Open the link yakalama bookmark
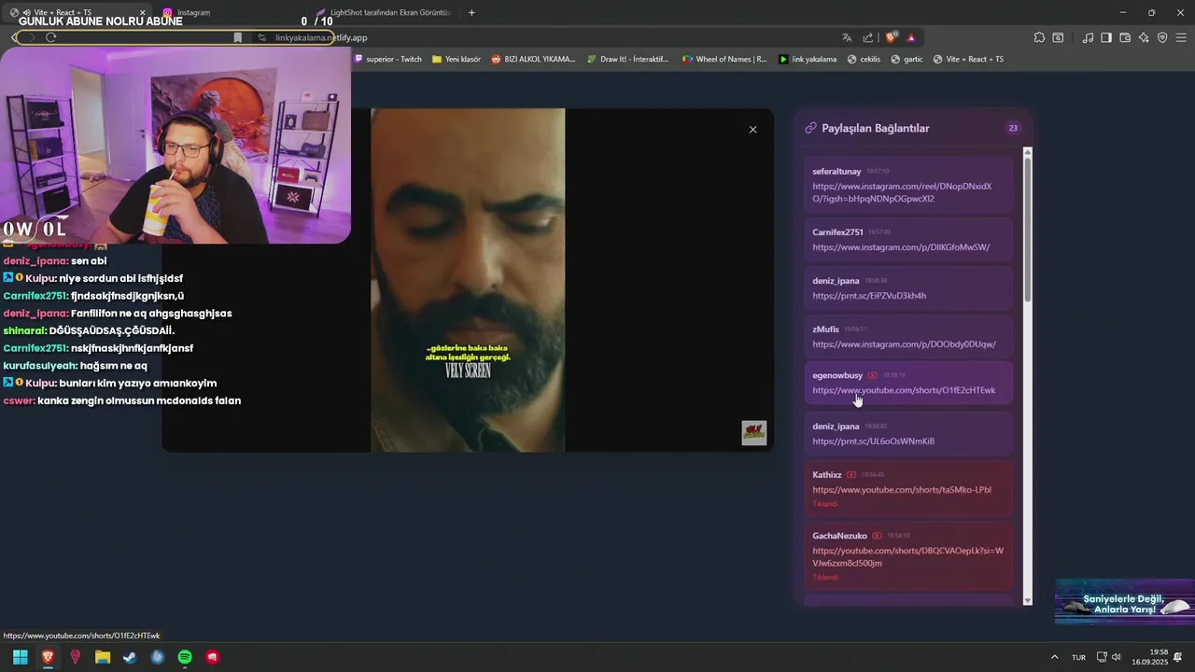1195x672 pixels. coord(808,59)
